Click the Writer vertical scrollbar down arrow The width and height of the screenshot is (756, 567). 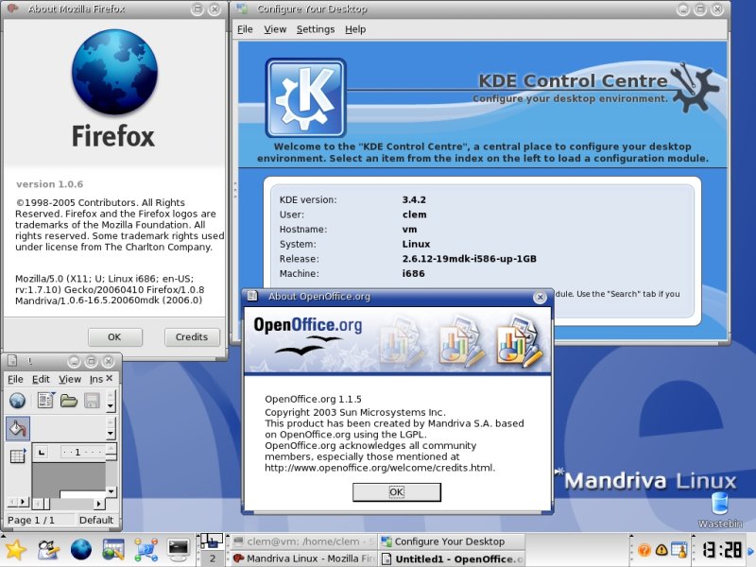(111, 491)
